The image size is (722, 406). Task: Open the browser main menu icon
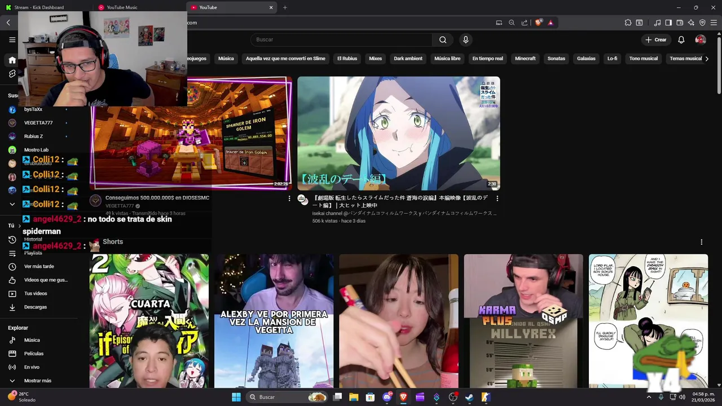tap(714, 23)
